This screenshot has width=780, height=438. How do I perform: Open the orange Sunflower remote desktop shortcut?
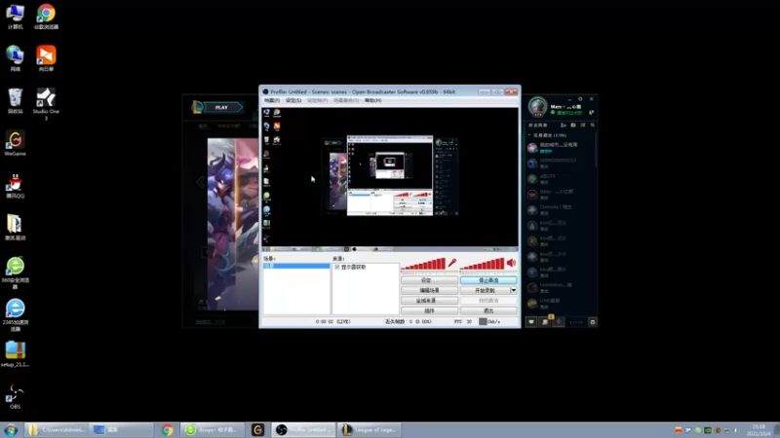tap(46, 58)
